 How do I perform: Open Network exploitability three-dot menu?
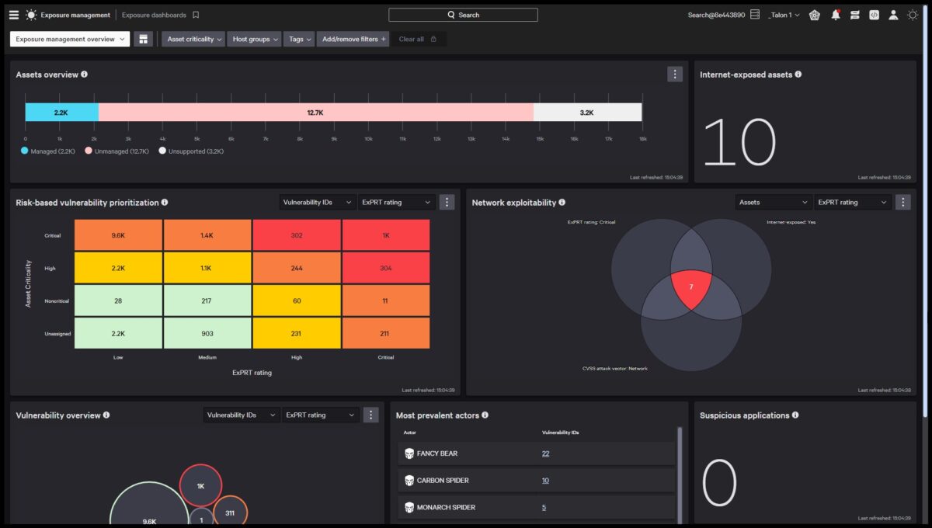click(902, 202)
